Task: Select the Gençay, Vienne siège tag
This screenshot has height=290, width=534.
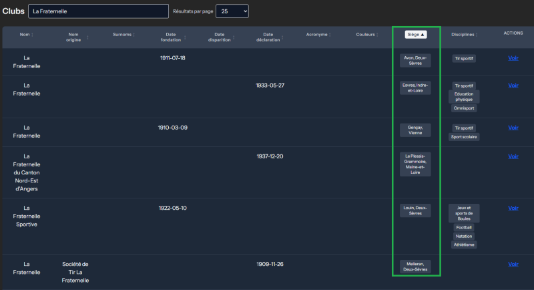Action: click(415, 130)
